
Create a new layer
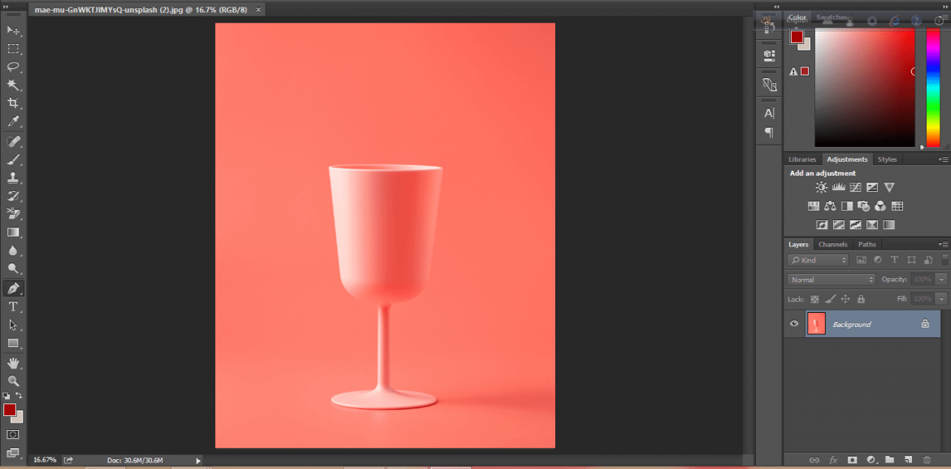[908, 460]
